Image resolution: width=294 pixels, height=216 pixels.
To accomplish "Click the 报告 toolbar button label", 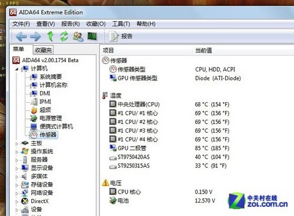I will point(126,36).
